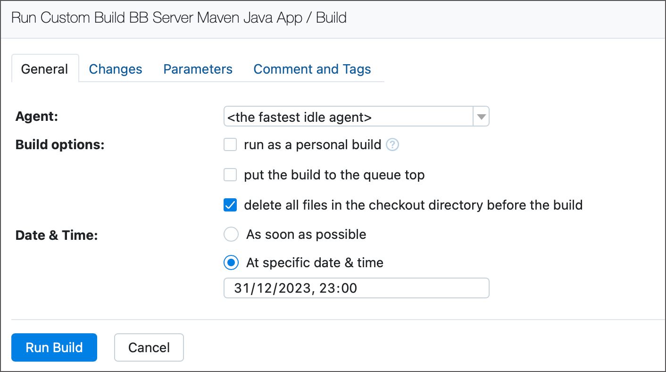This screenshot has height=372, width=666.
Task: Click the scheduled date and time field
Action: (356, 288)
